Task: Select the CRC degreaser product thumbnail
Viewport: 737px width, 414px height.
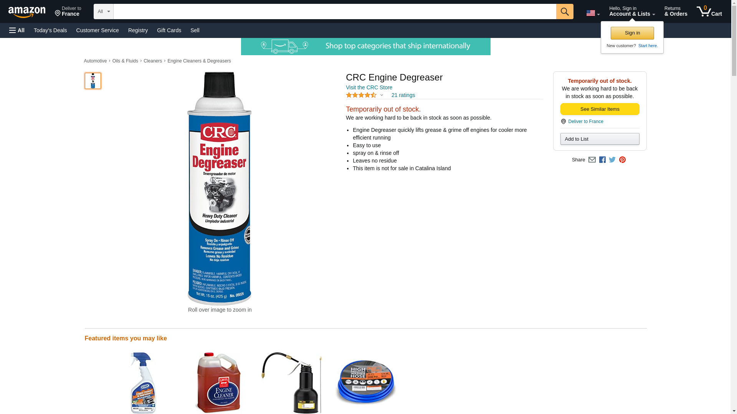Action: click(x=93, y=81)
